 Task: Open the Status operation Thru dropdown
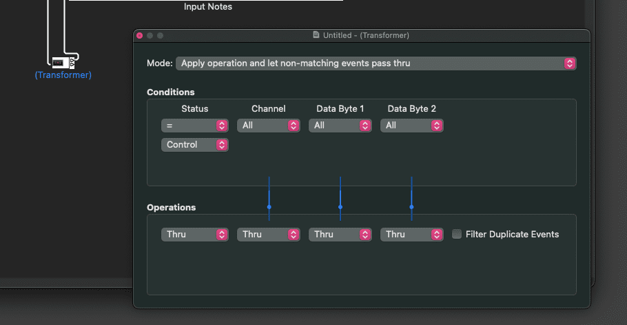[195, 234]
